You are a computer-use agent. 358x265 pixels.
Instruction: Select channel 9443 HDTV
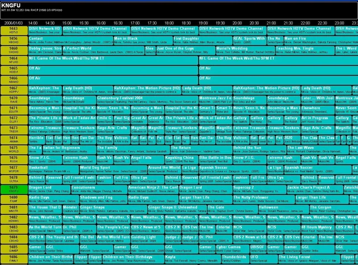click(x=14, y=30)
